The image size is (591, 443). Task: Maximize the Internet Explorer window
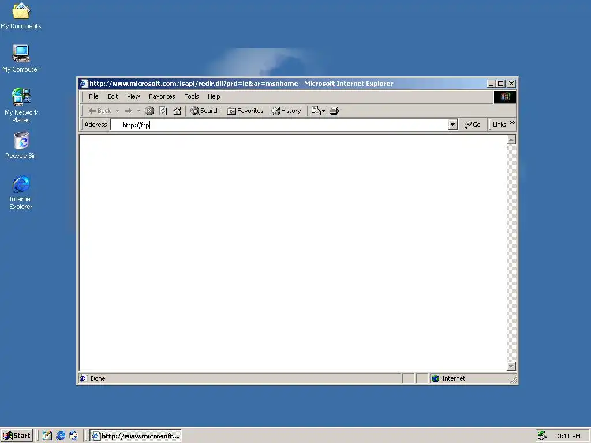(x=500, y=84)
